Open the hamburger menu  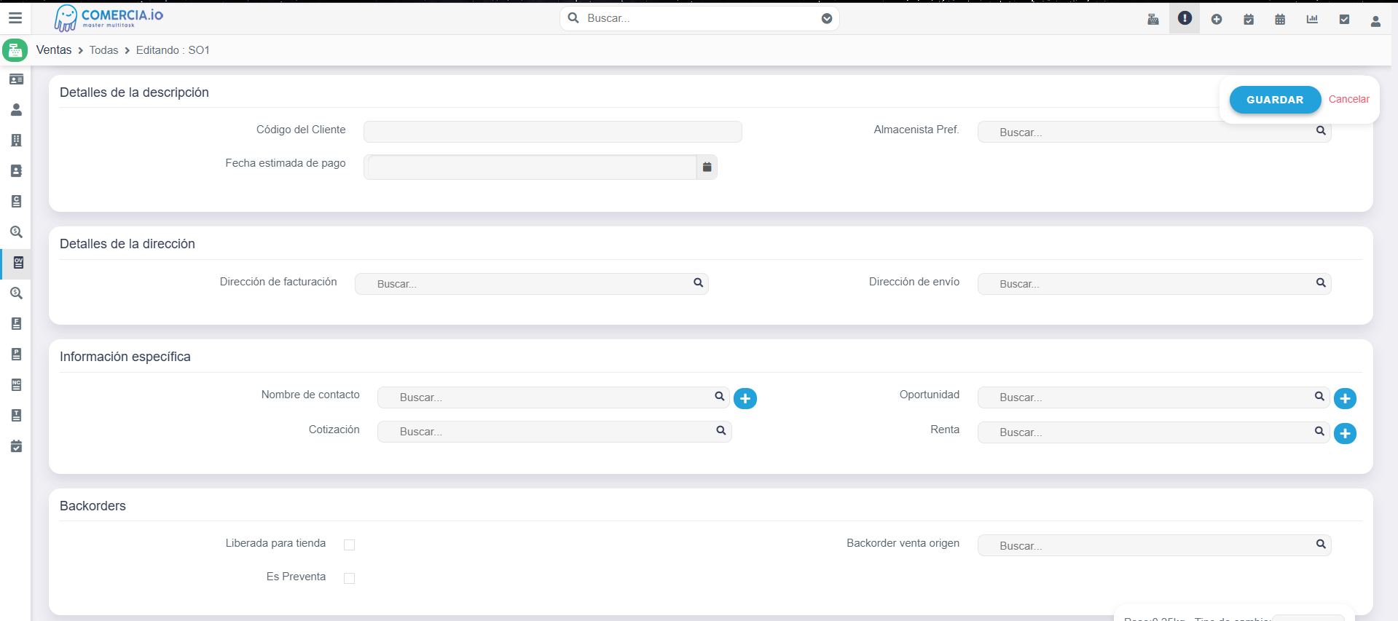point(15,18)
